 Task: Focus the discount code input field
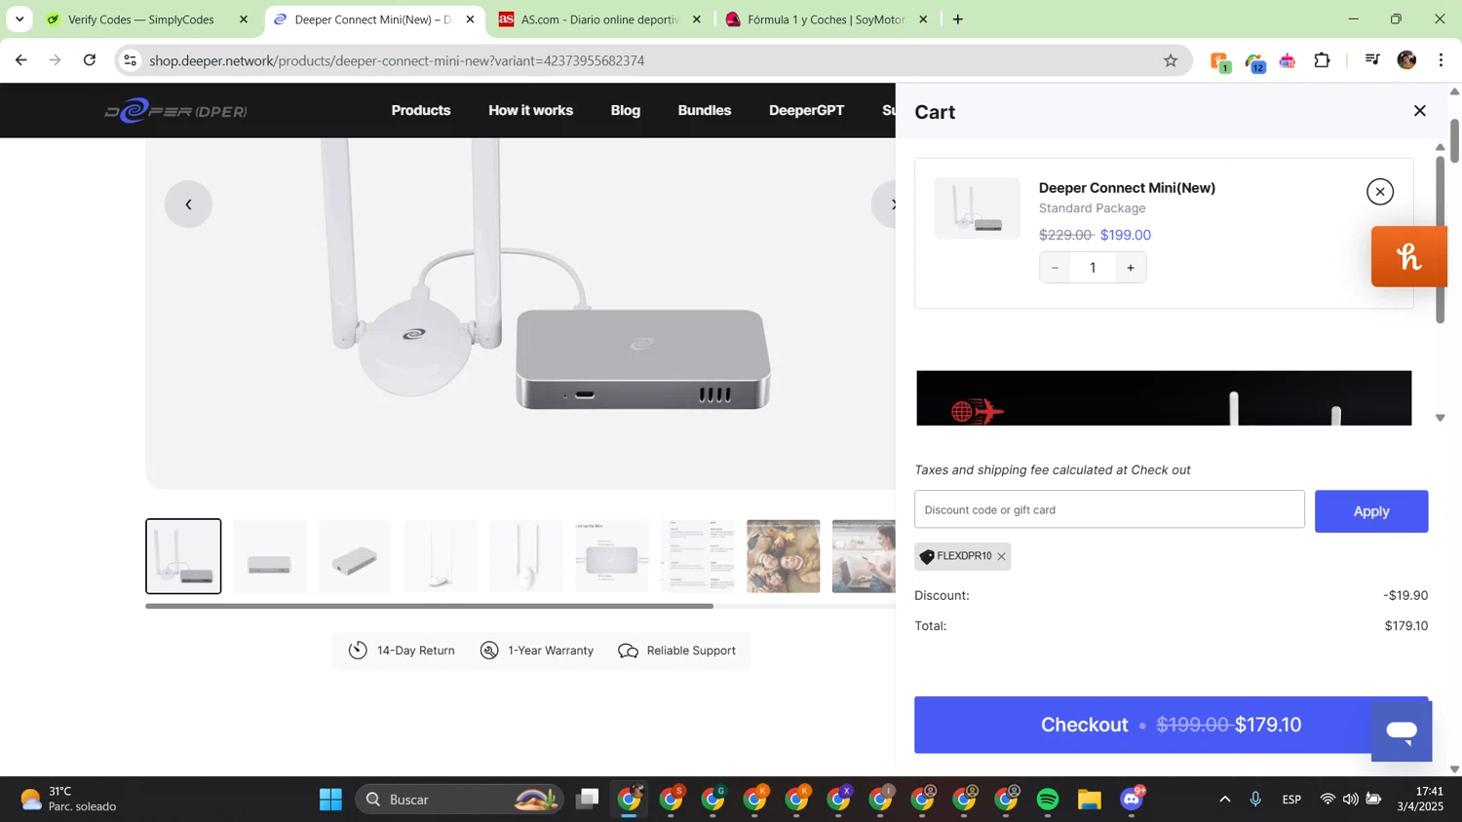1109,509
